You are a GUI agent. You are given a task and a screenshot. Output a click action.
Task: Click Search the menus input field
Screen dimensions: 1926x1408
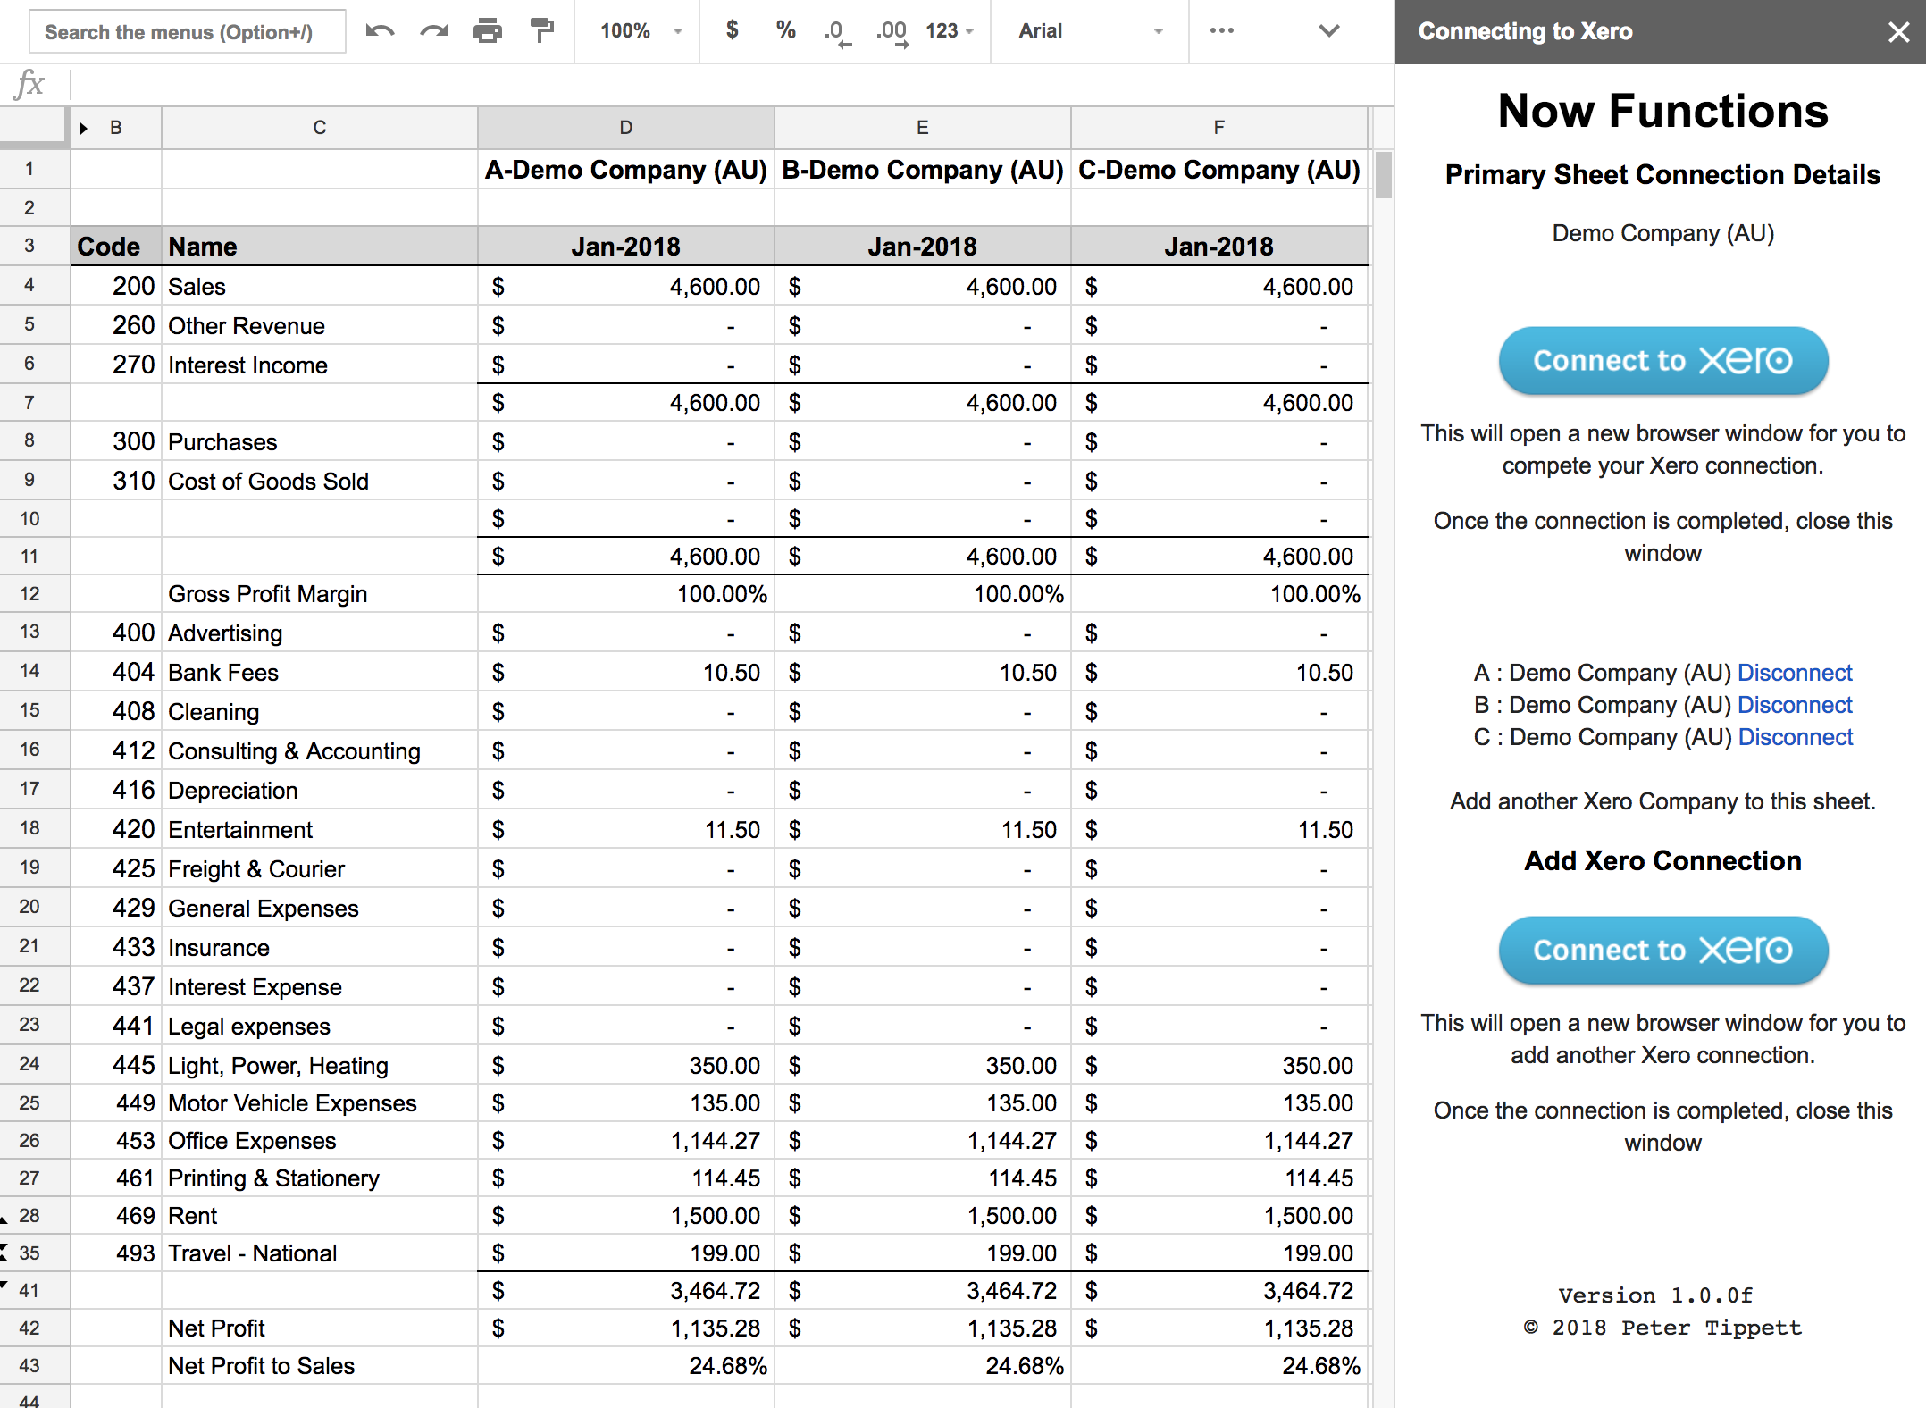pyautogui.click(x=188, y=32)
